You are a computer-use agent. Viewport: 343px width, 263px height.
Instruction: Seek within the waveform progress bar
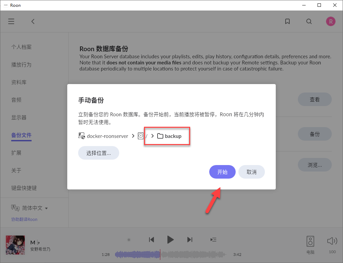pos(171,254)
